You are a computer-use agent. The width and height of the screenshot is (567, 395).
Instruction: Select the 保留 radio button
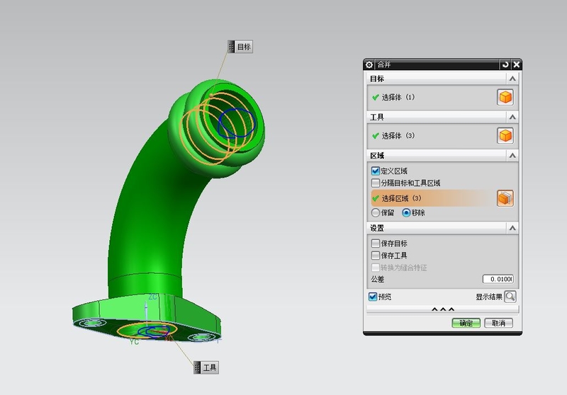pos(376,212)
